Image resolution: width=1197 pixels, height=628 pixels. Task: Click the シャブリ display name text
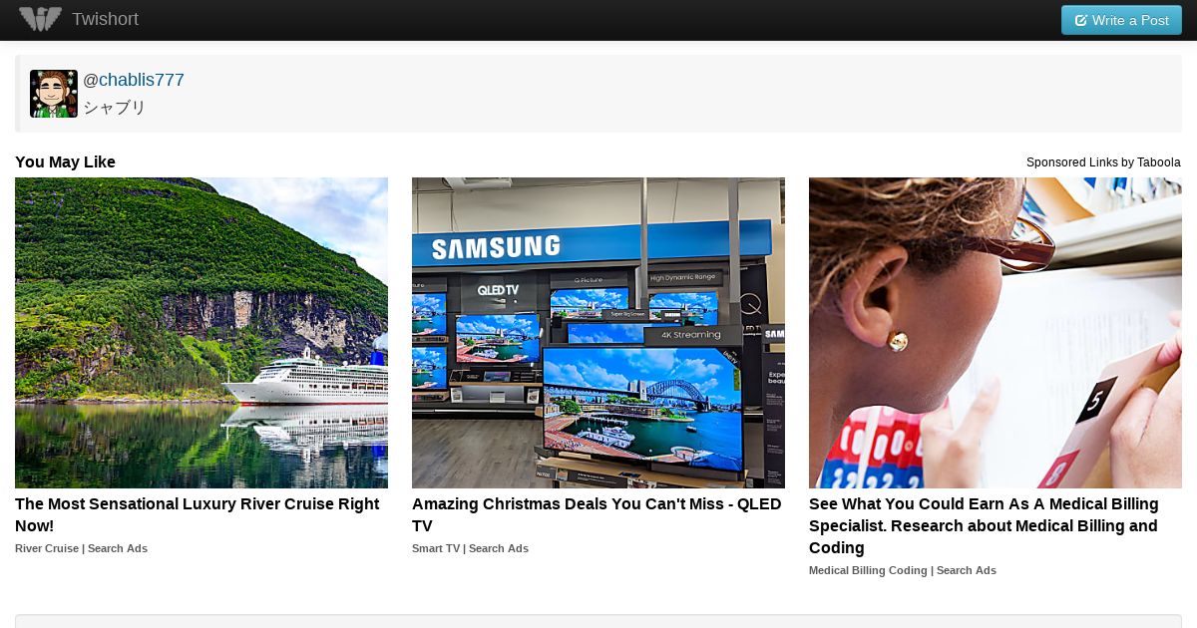coord(115,107)
